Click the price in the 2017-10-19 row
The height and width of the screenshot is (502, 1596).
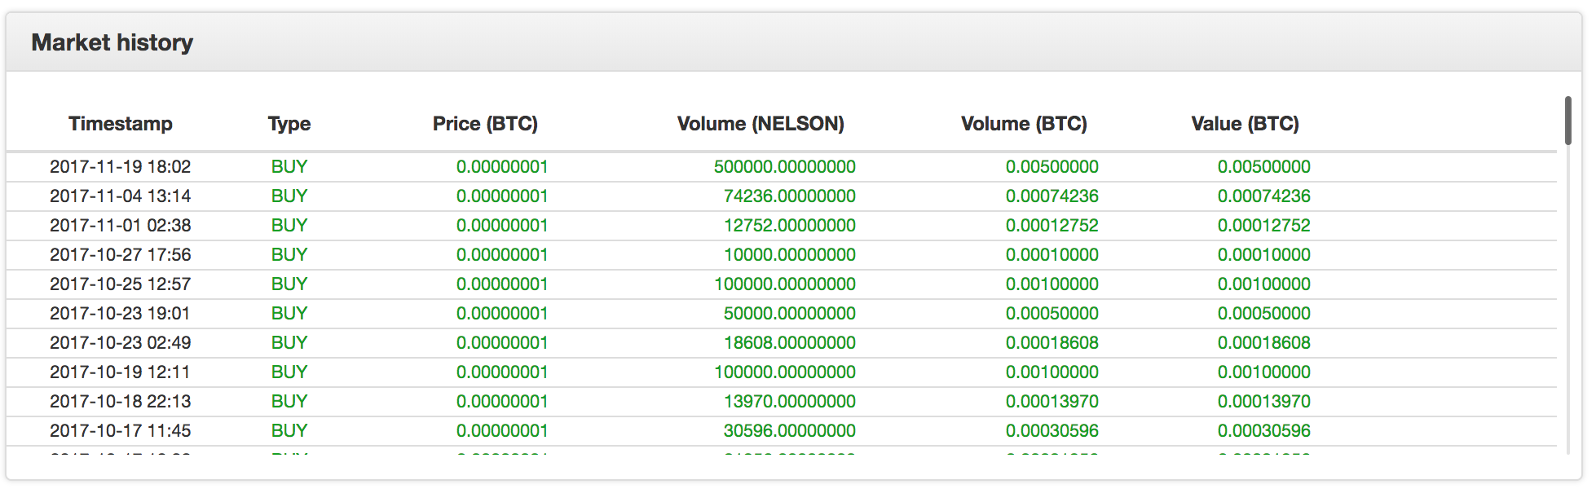[x=502, y=372]
